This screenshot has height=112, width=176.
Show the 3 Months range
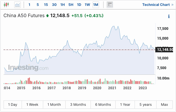(x=78, y=105)
